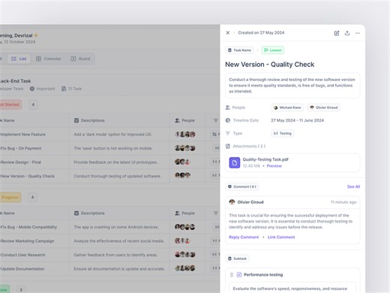390x293 pixels.
Task: Click the Attachments (2) label
Action: (249, 146)
